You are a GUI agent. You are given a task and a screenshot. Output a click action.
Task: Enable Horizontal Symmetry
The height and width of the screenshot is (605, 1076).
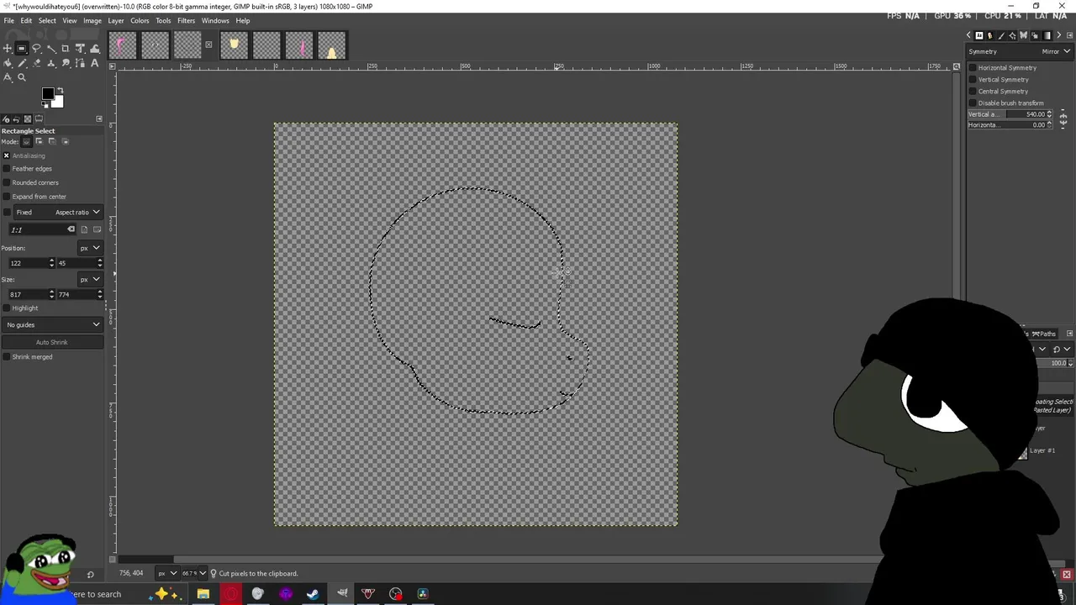(x=973, y=68)
